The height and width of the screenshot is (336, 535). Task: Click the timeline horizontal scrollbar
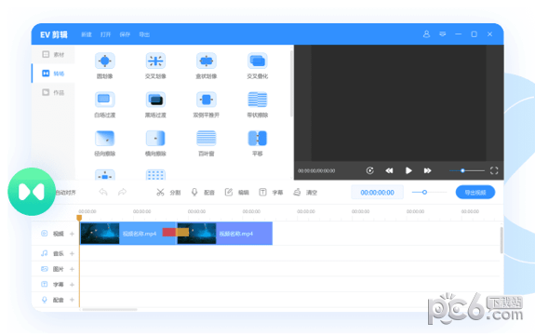point(110,309)
